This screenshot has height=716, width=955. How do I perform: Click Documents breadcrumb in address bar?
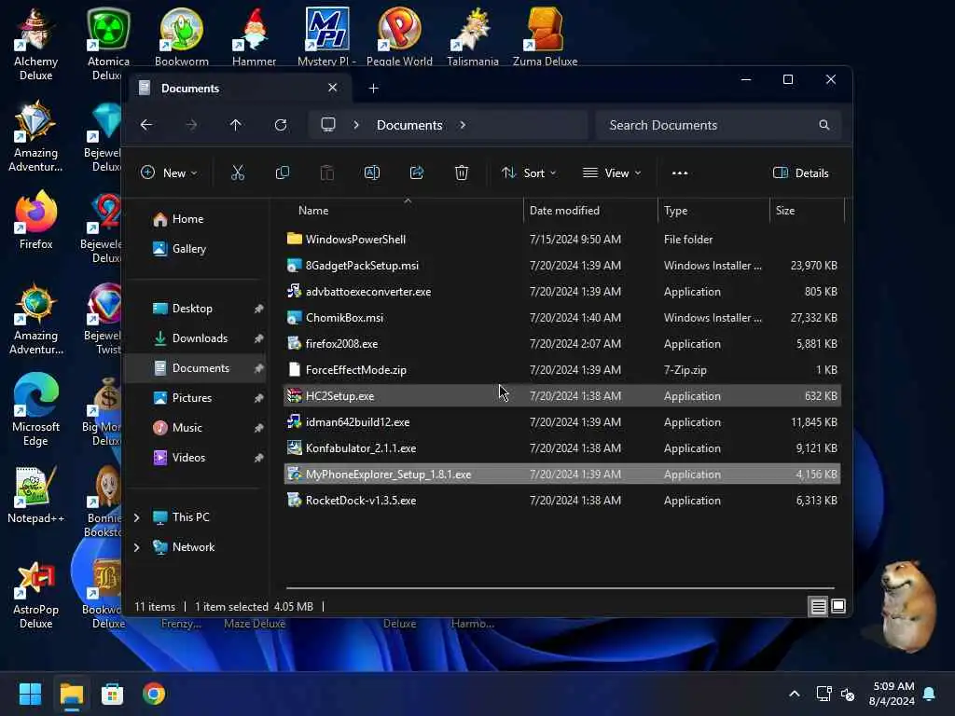(409, 125)
